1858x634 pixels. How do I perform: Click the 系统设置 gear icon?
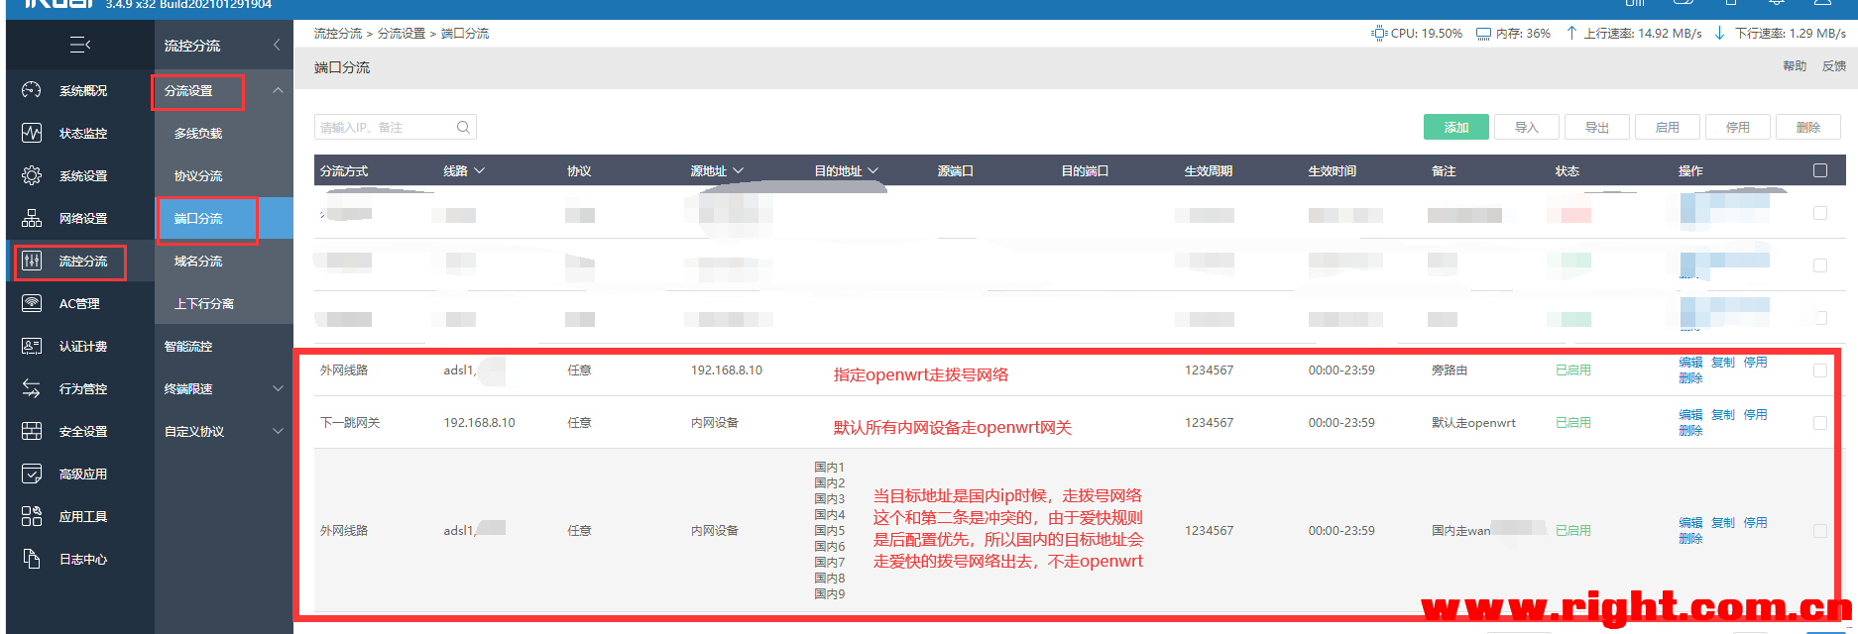[x=32, y=175]
